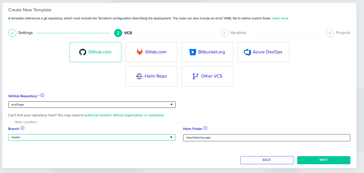Viewport: 364px width, 173px height.
Task: Select the Other VCS text label
Action: [212, 76]
